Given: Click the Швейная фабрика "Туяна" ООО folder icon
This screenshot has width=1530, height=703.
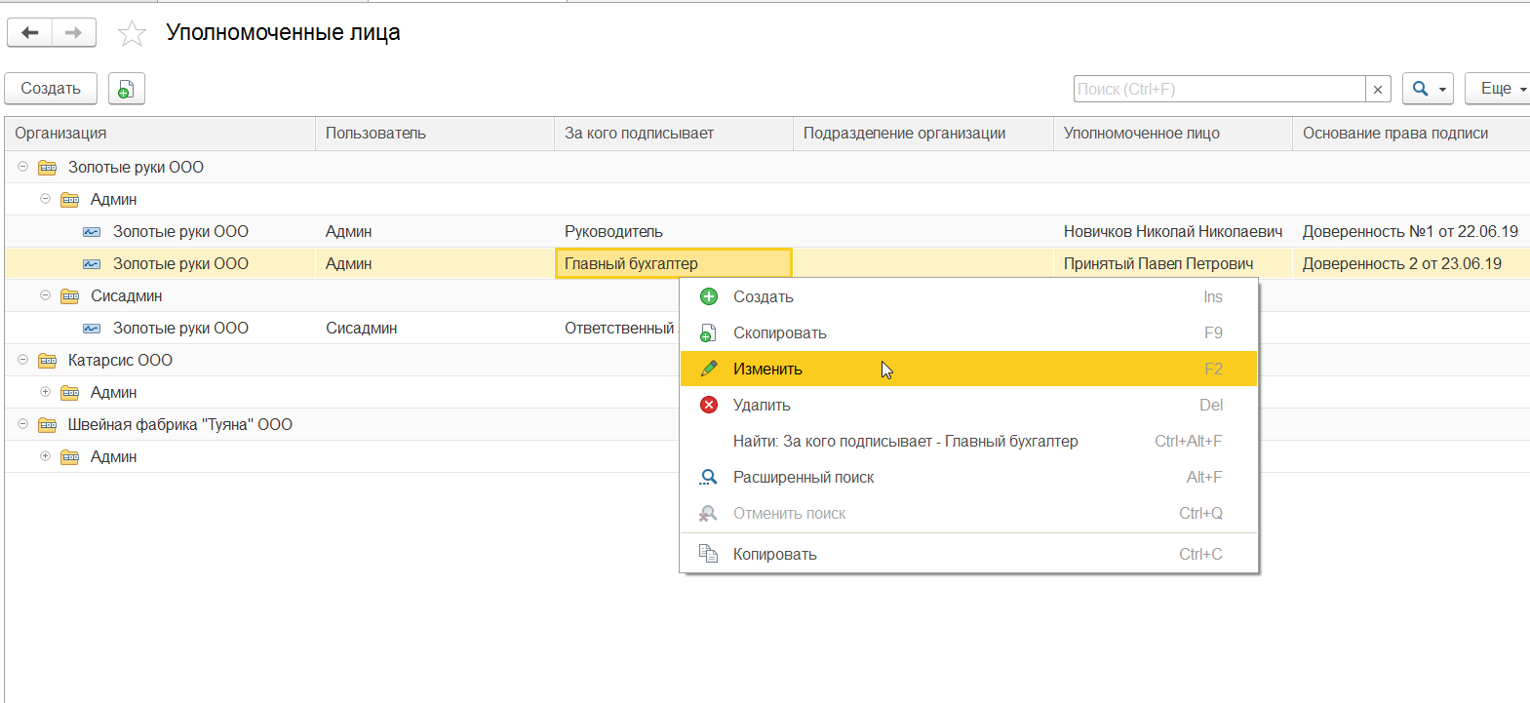Looking at the screenshot, I should click(47, 425).
